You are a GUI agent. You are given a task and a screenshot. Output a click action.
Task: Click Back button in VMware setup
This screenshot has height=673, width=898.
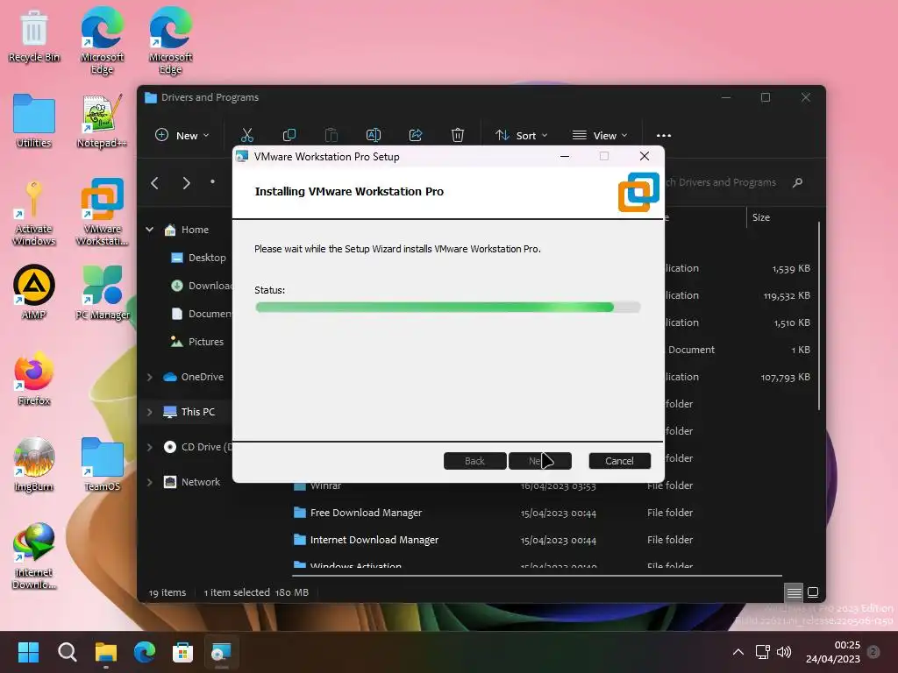coord(474,461)
